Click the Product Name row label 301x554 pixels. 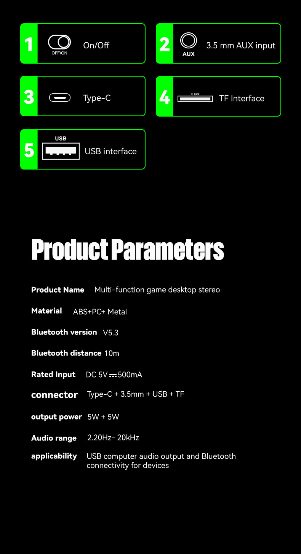(x=58, y=290)
